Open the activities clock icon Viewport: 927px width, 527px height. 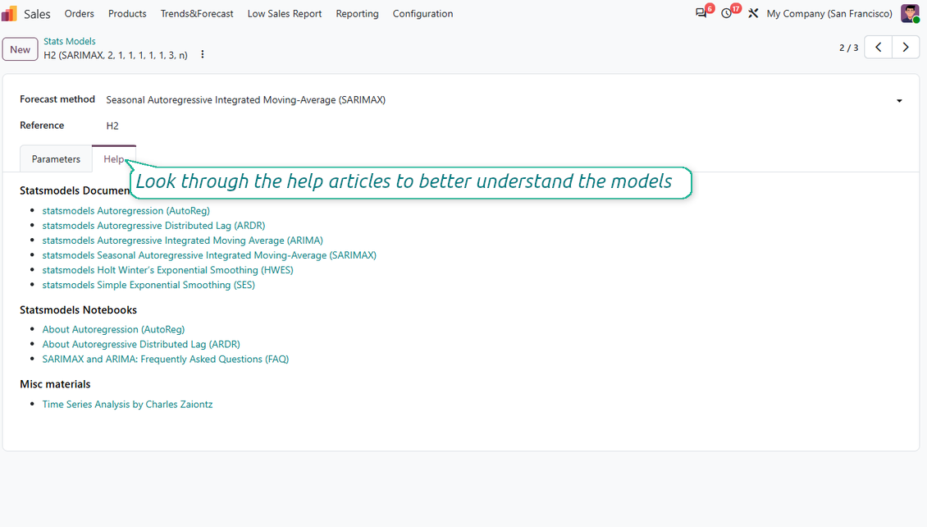[x=727, y=13]
